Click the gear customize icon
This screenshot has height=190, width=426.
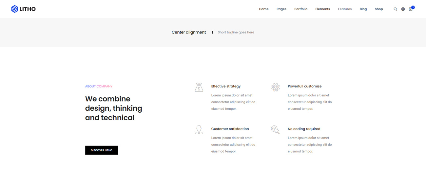[276, 87]
